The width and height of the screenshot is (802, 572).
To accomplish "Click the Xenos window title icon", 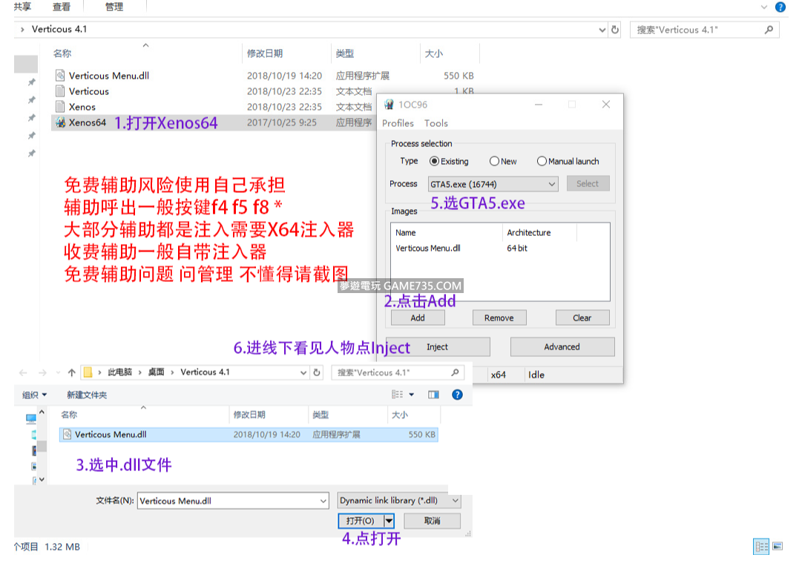I will click(390, 105).
